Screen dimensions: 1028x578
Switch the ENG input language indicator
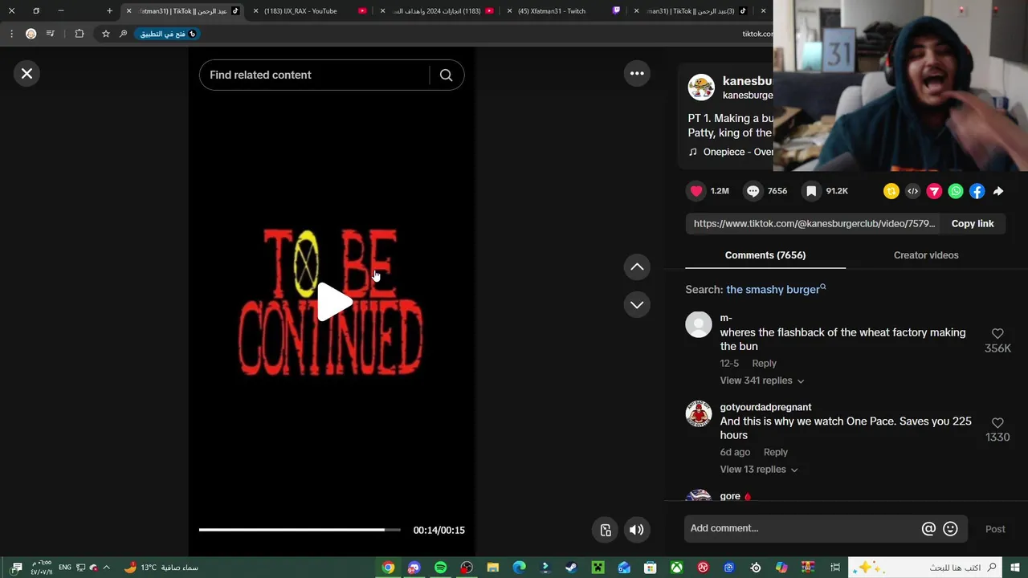point(65,568)
